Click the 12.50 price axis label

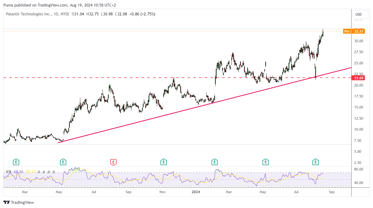(x=358, y=118)
